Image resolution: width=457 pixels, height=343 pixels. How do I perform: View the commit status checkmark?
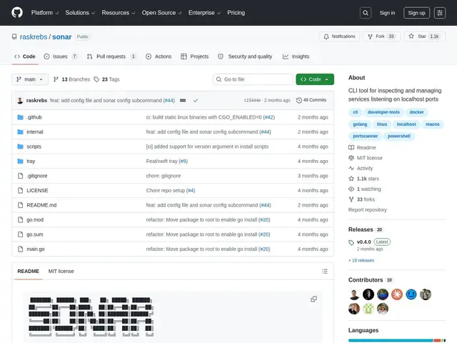196,100
